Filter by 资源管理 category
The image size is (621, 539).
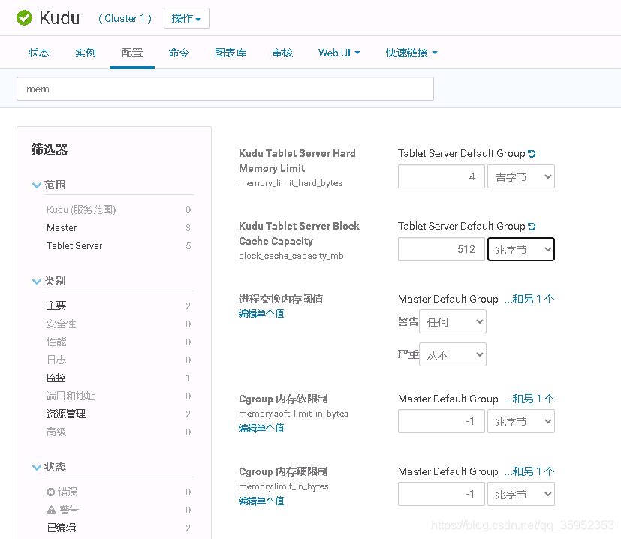point(66,414)
